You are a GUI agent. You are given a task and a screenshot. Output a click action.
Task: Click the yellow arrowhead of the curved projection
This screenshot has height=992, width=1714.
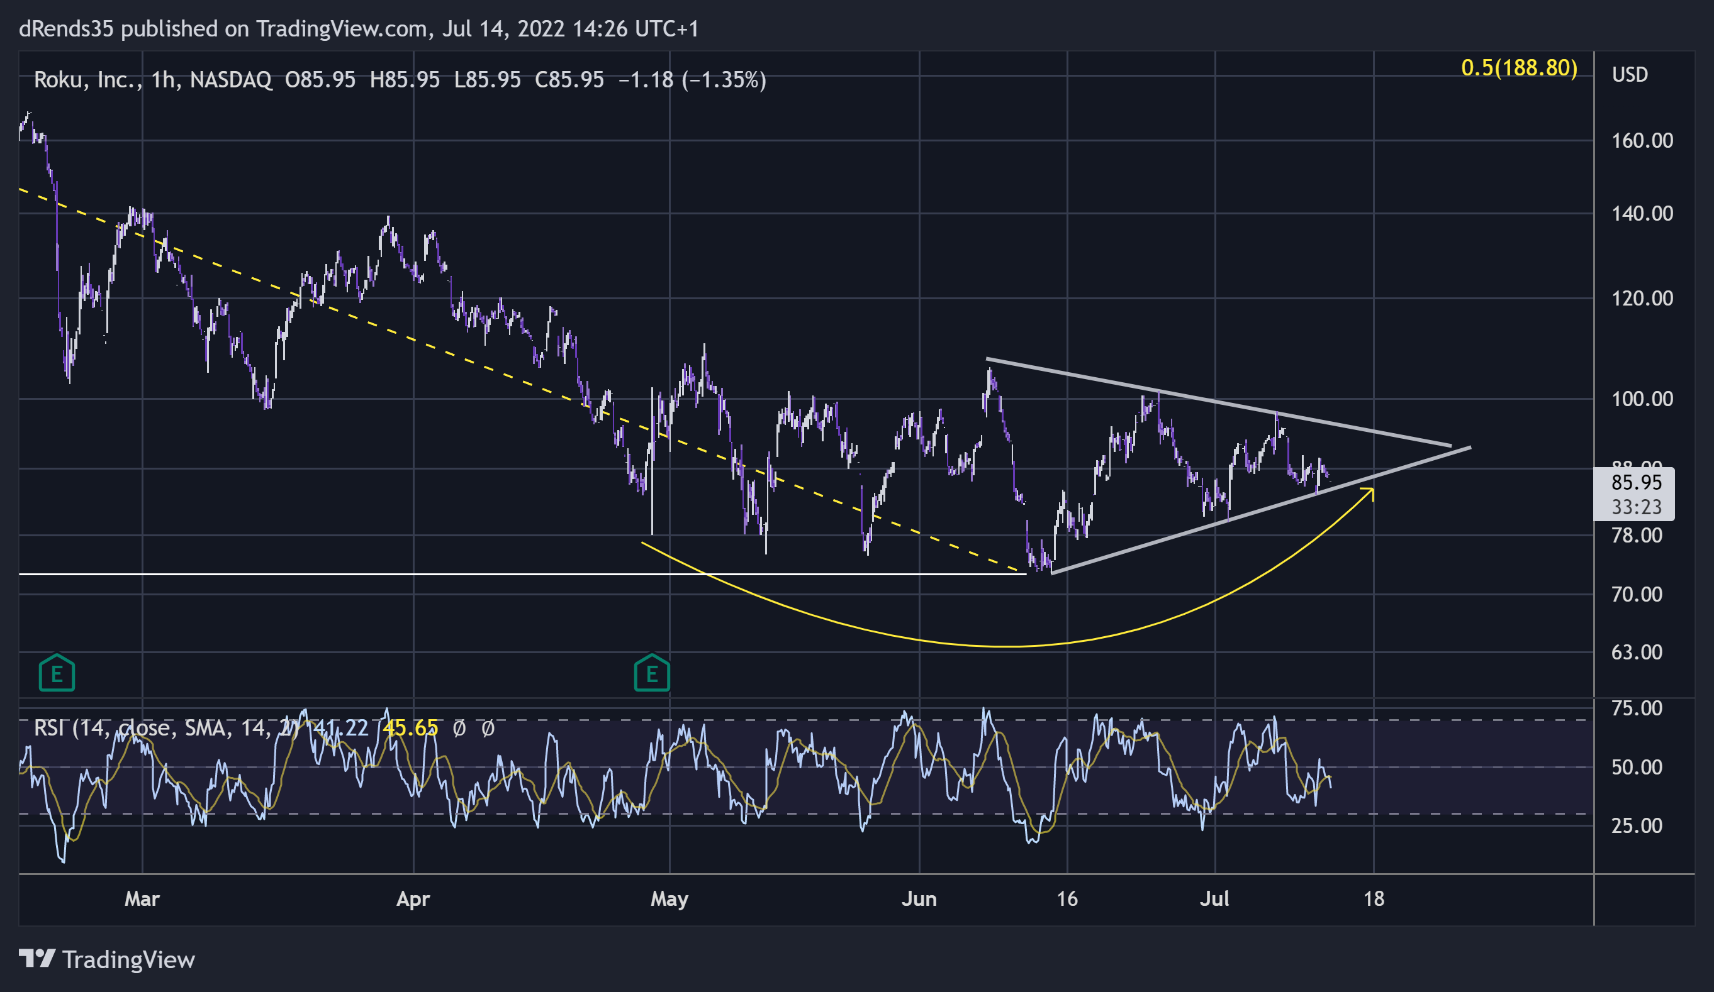[1367, 493]
